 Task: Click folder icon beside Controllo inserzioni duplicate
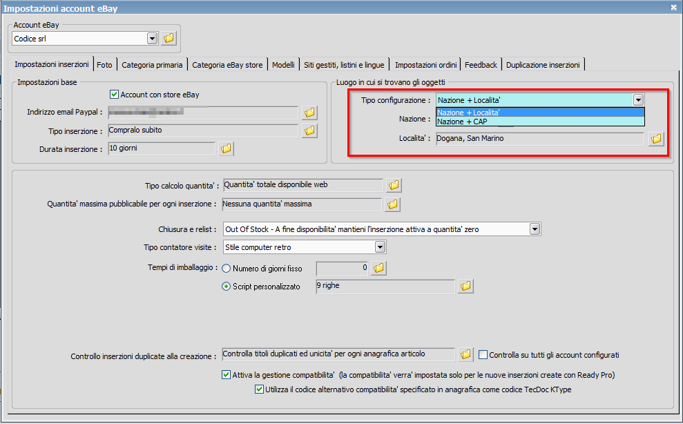465,355
